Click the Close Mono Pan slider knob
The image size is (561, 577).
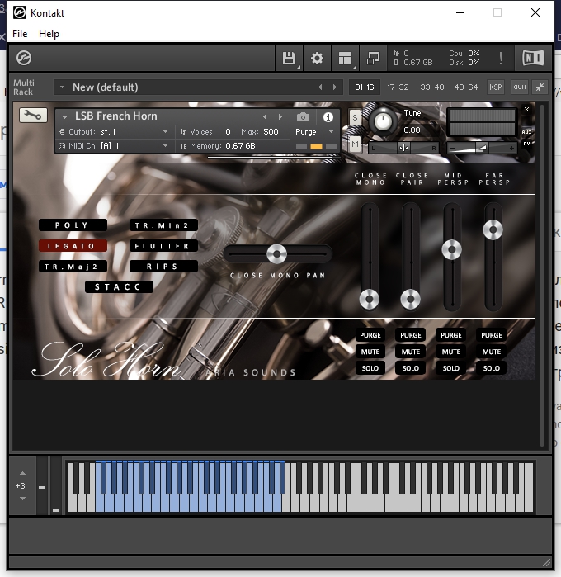[276, 253]
